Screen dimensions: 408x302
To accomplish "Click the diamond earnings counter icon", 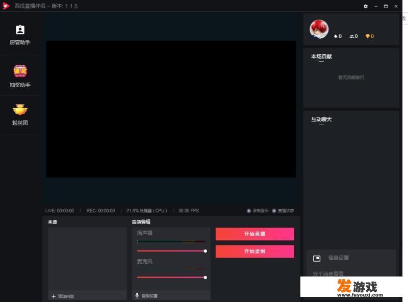I will click(x=367, y=36).
